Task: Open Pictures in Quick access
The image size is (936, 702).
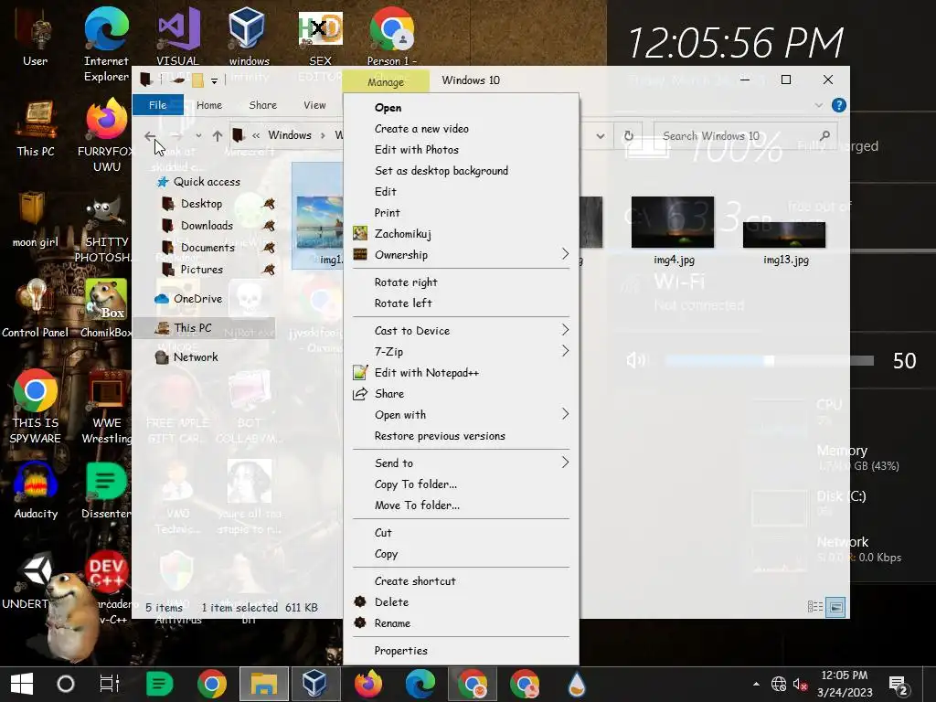Action: coord(202,270)
